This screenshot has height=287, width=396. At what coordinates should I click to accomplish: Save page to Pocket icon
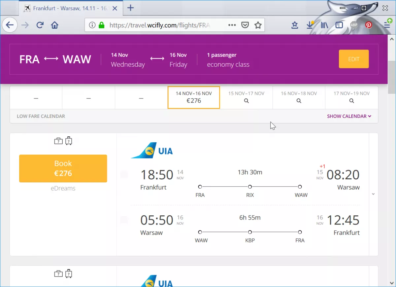245,25
